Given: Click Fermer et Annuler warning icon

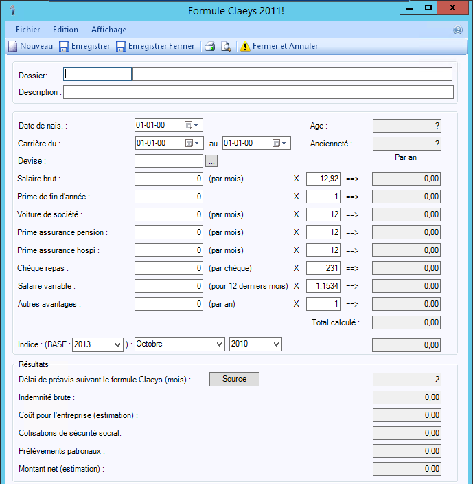Looking at the screenshot, I should coord(245,47).
